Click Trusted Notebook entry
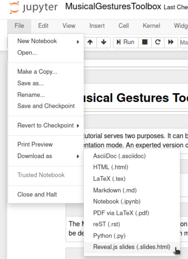 point(46,175)
